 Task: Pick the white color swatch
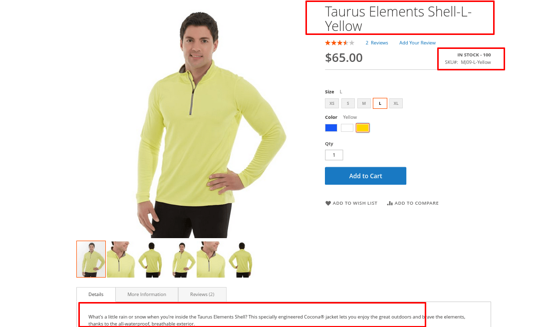(347, 128)
